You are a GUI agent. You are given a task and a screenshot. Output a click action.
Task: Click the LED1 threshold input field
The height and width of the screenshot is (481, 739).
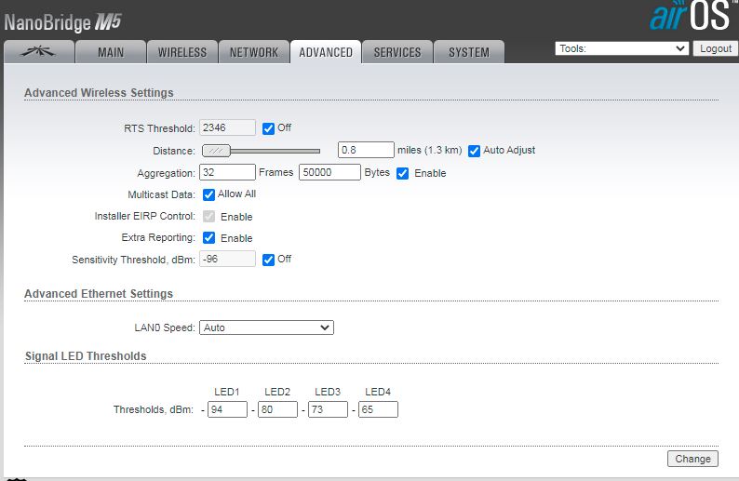(227, 409)
